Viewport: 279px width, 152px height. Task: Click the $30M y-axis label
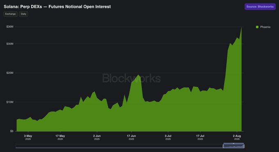pyautogui.click(x=10, y=44)
